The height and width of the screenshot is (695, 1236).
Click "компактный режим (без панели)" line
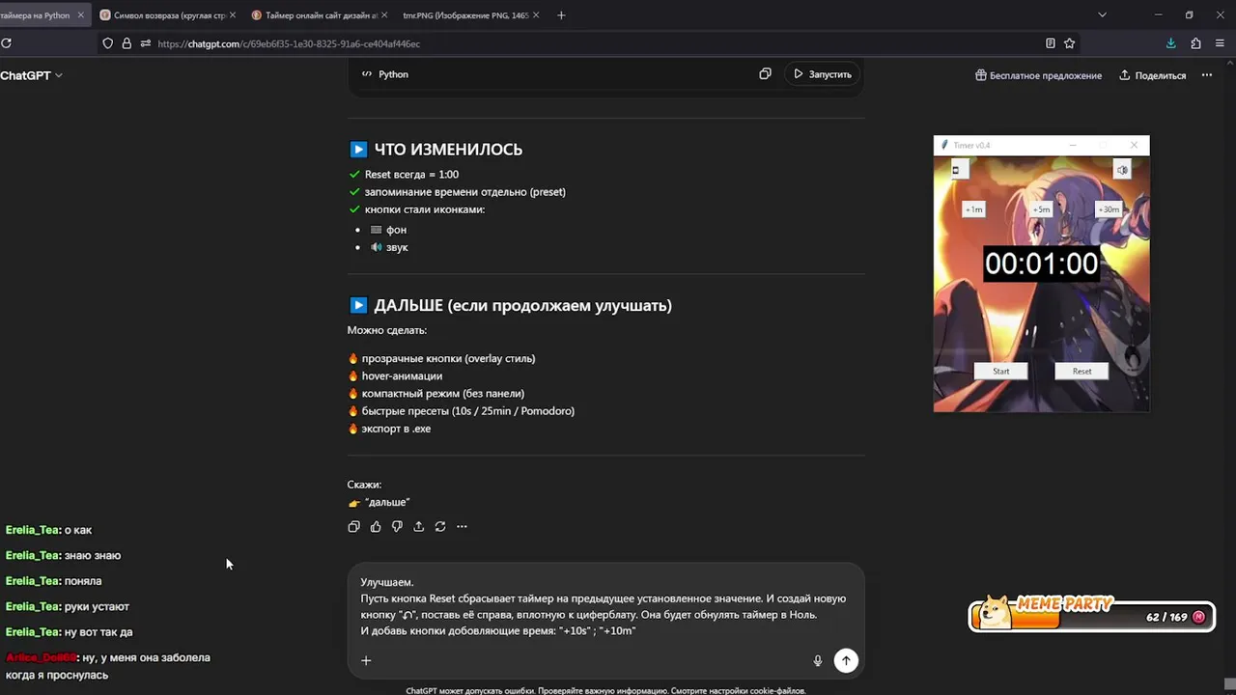(443, 394)
